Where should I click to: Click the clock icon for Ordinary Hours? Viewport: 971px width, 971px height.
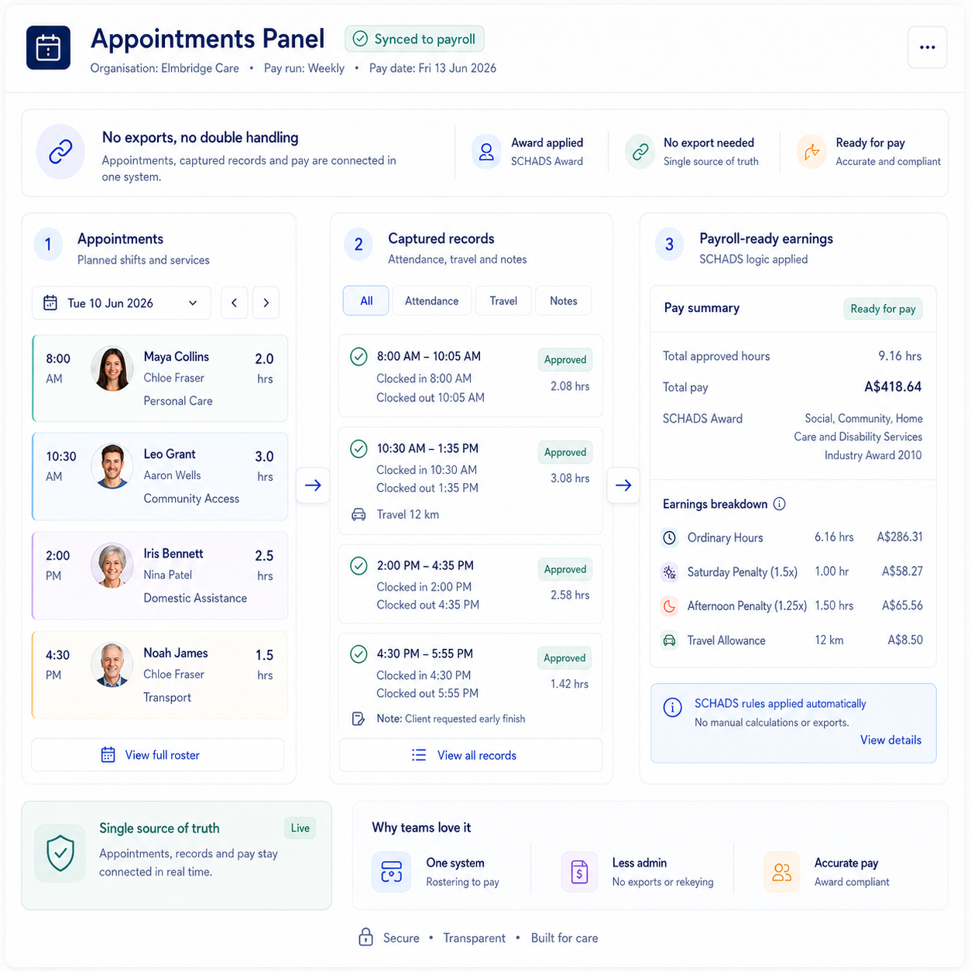pos(670,537)
